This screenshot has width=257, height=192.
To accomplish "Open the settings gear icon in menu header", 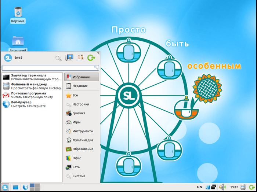I will tap(58, 58).
